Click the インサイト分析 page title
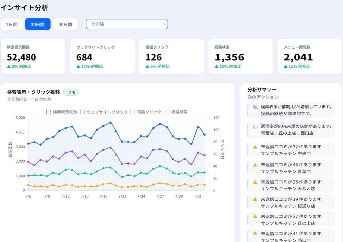The image size is (343, 242). click(x=24, y=8)
